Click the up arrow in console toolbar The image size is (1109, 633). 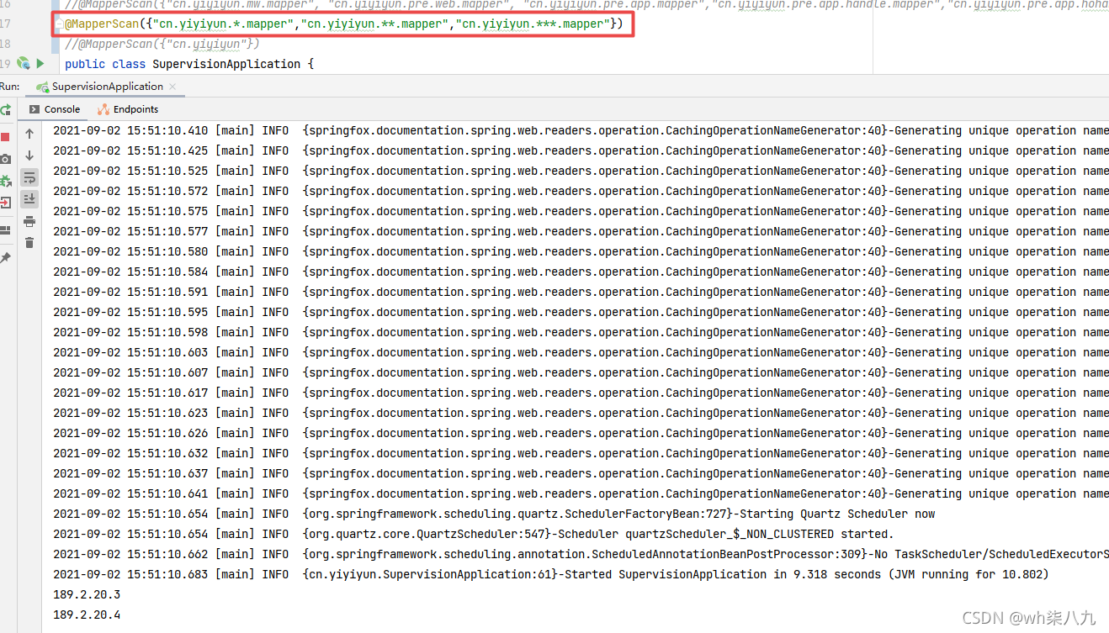pyautogui.click(x=29, y=134)
